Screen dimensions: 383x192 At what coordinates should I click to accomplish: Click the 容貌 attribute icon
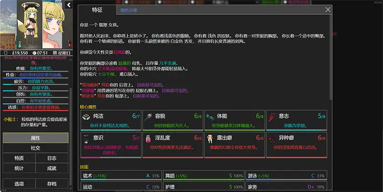(148, 117)
